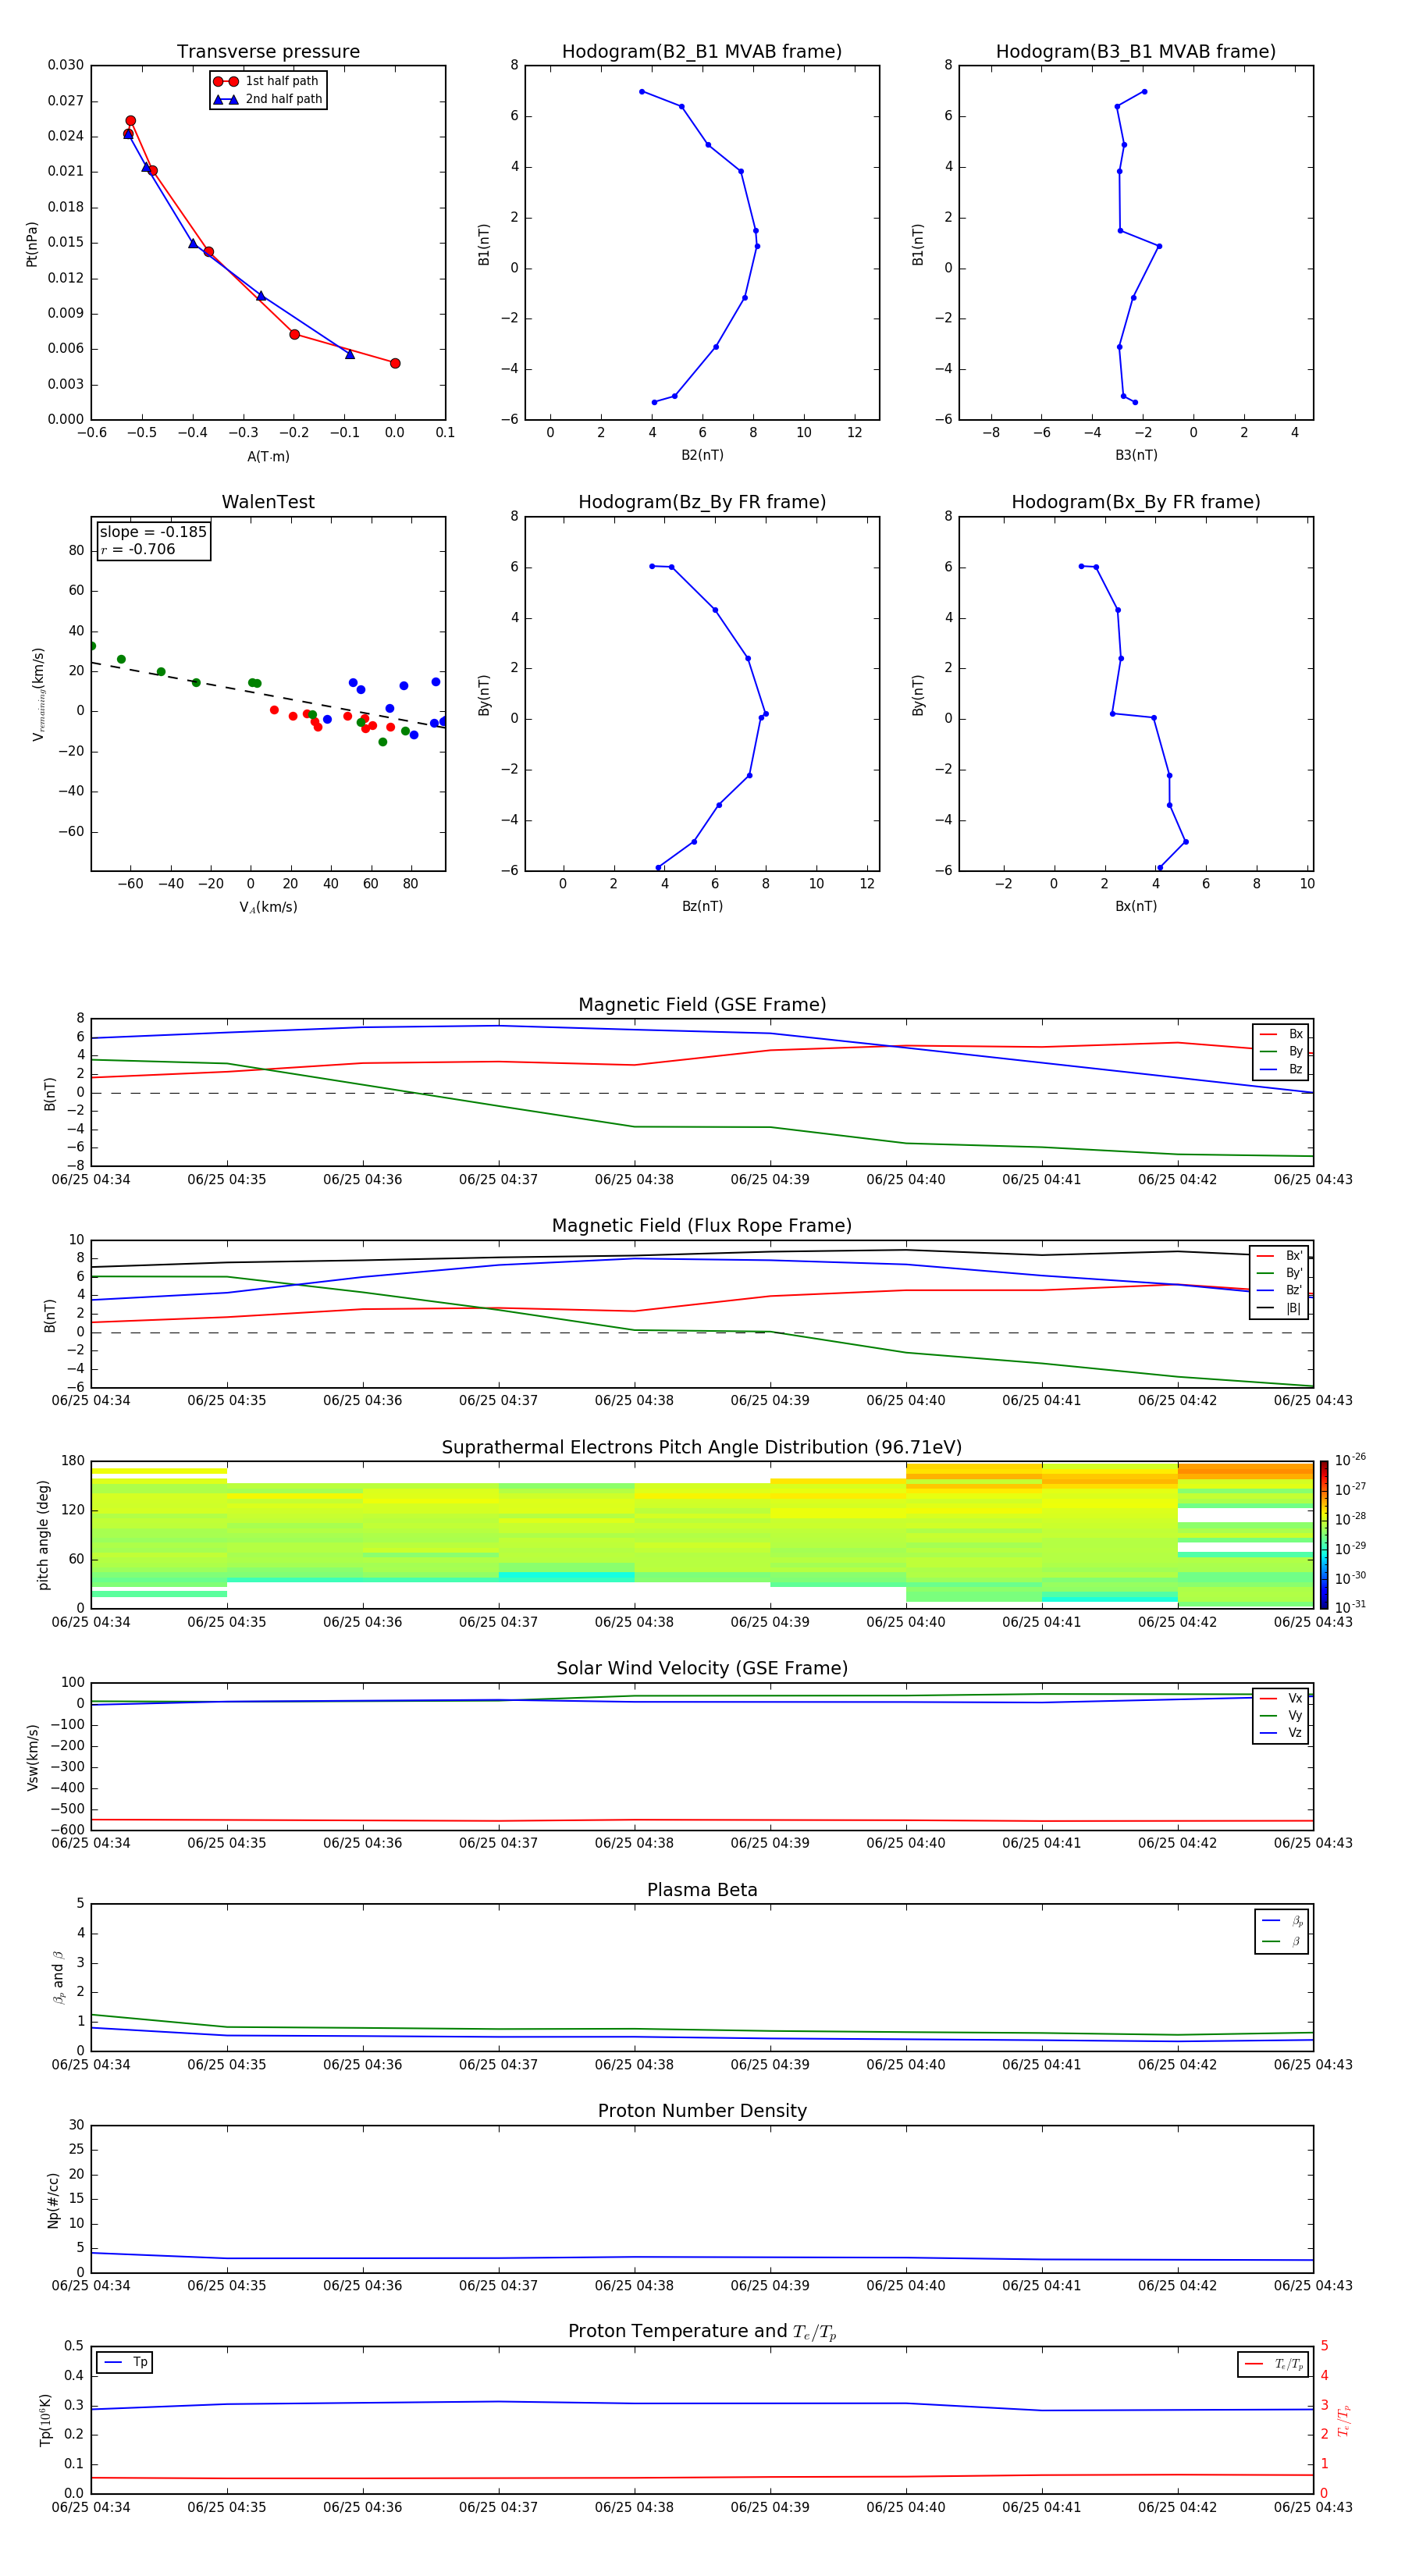
Task: Click the pitch angle color scale bar
Action: click(x=1324, y=1535)
